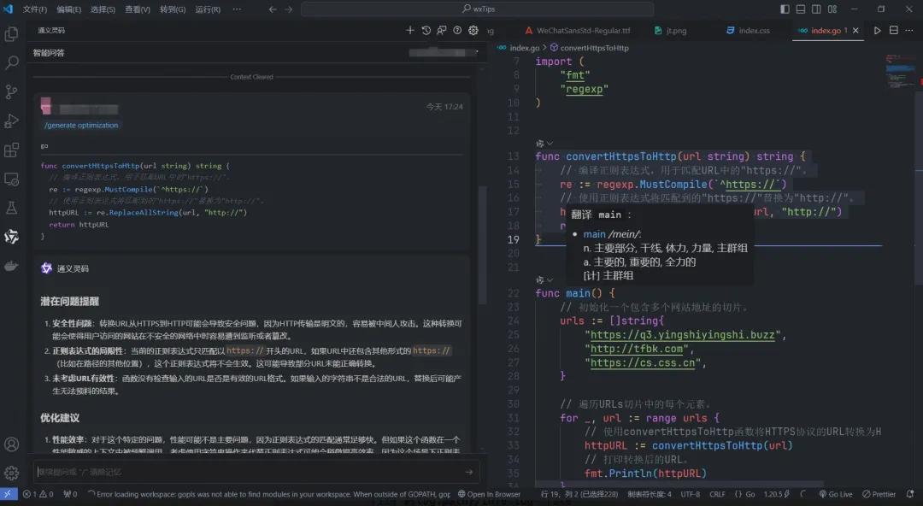This screenshot has height=506, width=923.
Task: Click the Tongyi Lingma sidebar icon
Action: [12, 237]
